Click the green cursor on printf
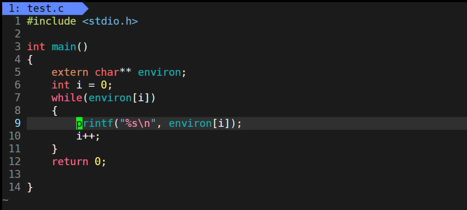467x210 pixels. [79, 123]
